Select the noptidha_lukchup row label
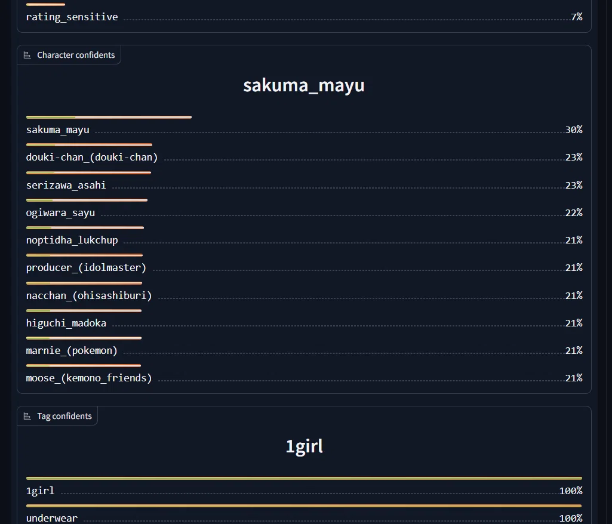Screen dimensions: 612x524 tap(72, 240)
